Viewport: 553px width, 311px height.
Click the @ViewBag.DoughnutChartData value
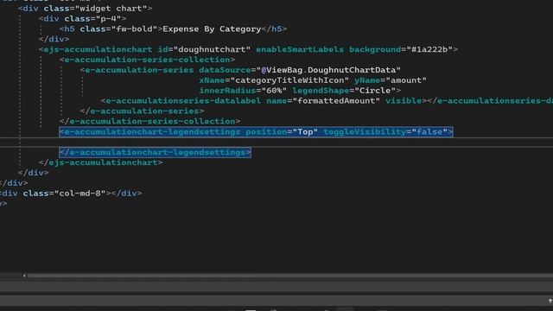328,70
